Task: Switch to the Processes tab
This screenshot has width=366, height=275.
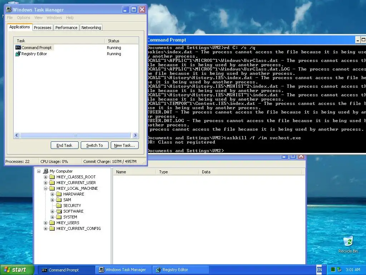Action: [43, 28]
